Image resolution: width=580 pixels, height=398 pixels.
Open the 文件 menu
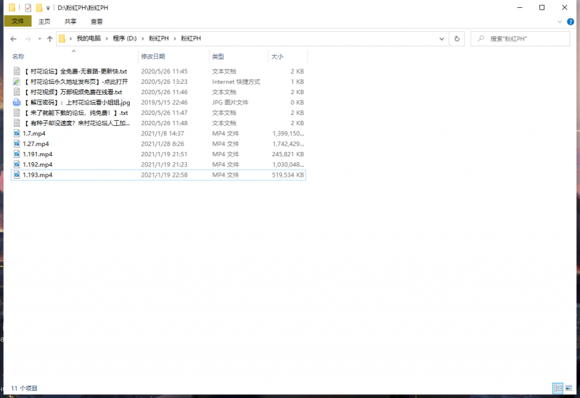17,22
